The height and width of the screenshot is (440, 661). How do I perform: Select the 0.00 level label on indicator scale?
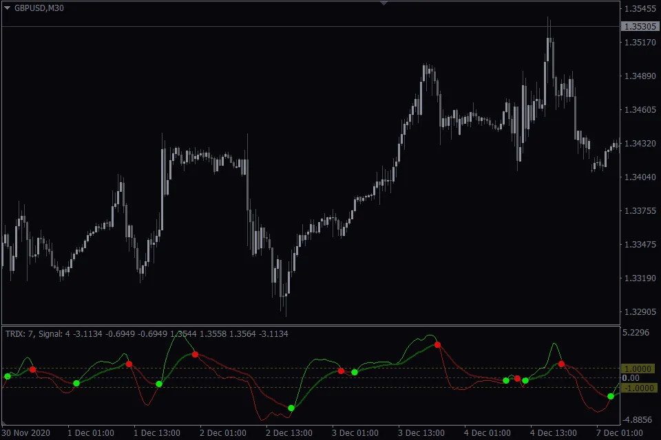click(x=629, y=377)
